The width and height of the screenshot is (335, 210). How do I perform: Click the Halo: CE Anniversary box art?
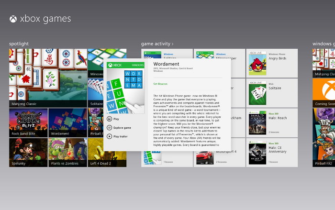tap(257, 153)
